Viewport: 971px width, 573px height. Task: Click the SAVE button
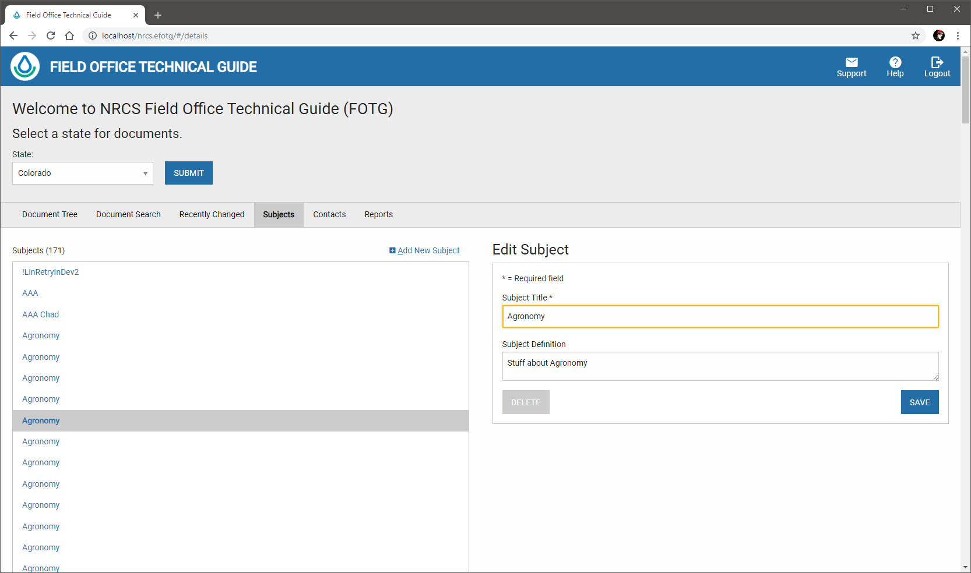tap(920, 402)
